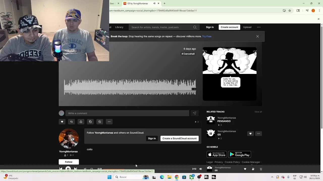This screenshot has height=181, width=323.
Task: Open the Upload page
Action: [x=247, y=27]
